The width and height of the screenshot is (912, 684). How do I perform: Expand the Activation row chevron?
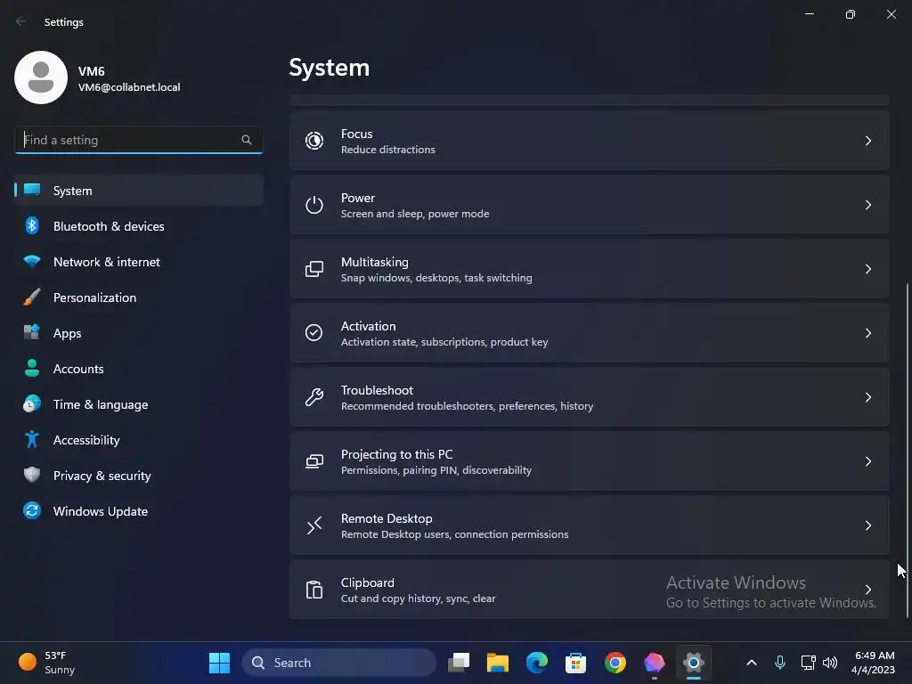pyautogui.click(x=867, y=333)
